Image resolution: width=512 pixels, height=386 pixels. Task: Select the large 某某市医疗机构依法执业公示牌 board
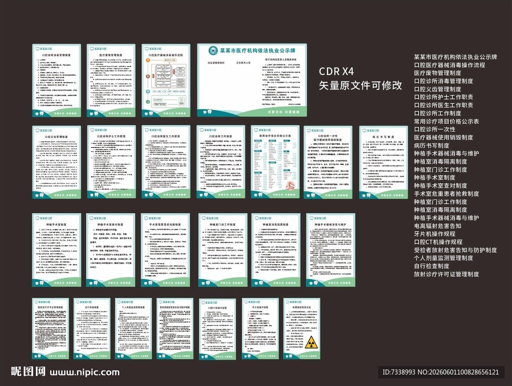(x=252, y=80)
